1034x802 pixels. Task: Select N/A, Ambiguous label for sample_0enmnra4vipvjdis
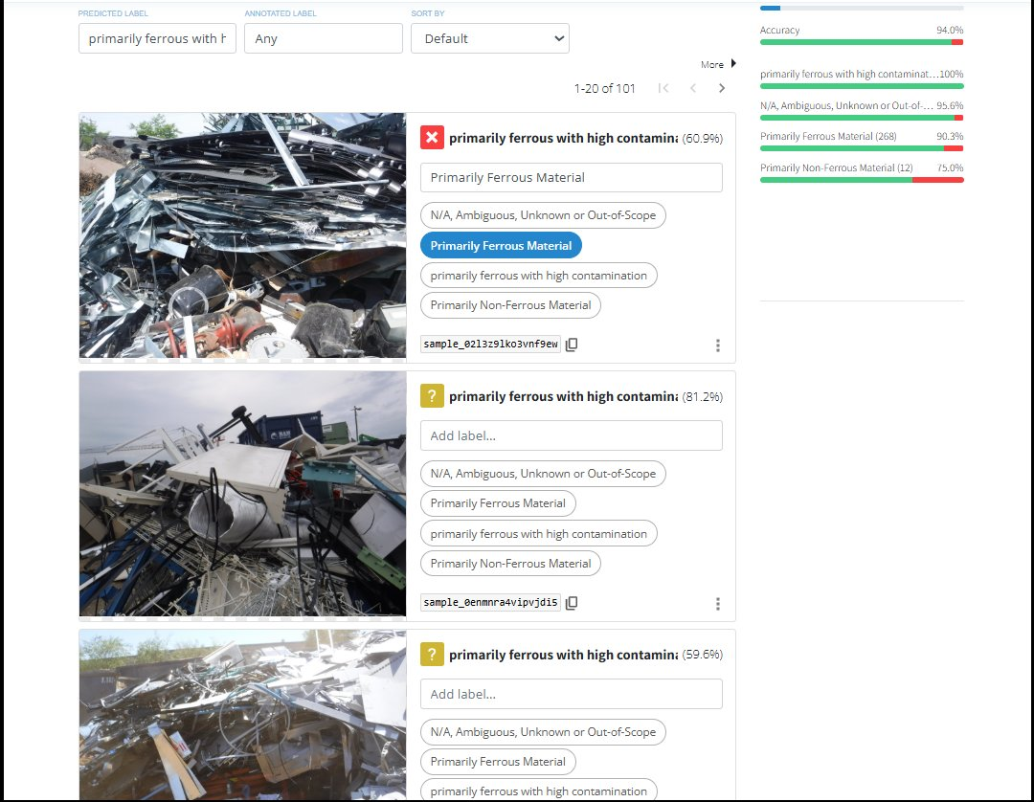[543, 473]
